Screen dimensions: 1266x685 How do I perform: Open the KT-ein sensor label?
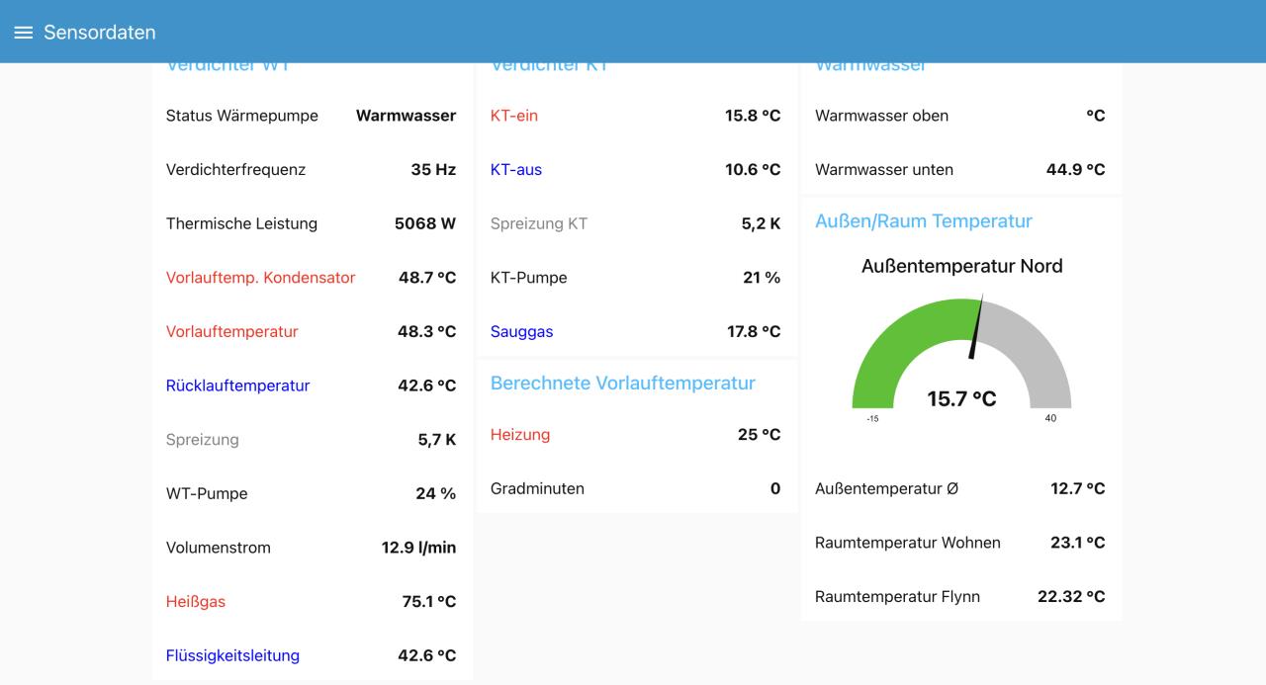click(513, 116)
